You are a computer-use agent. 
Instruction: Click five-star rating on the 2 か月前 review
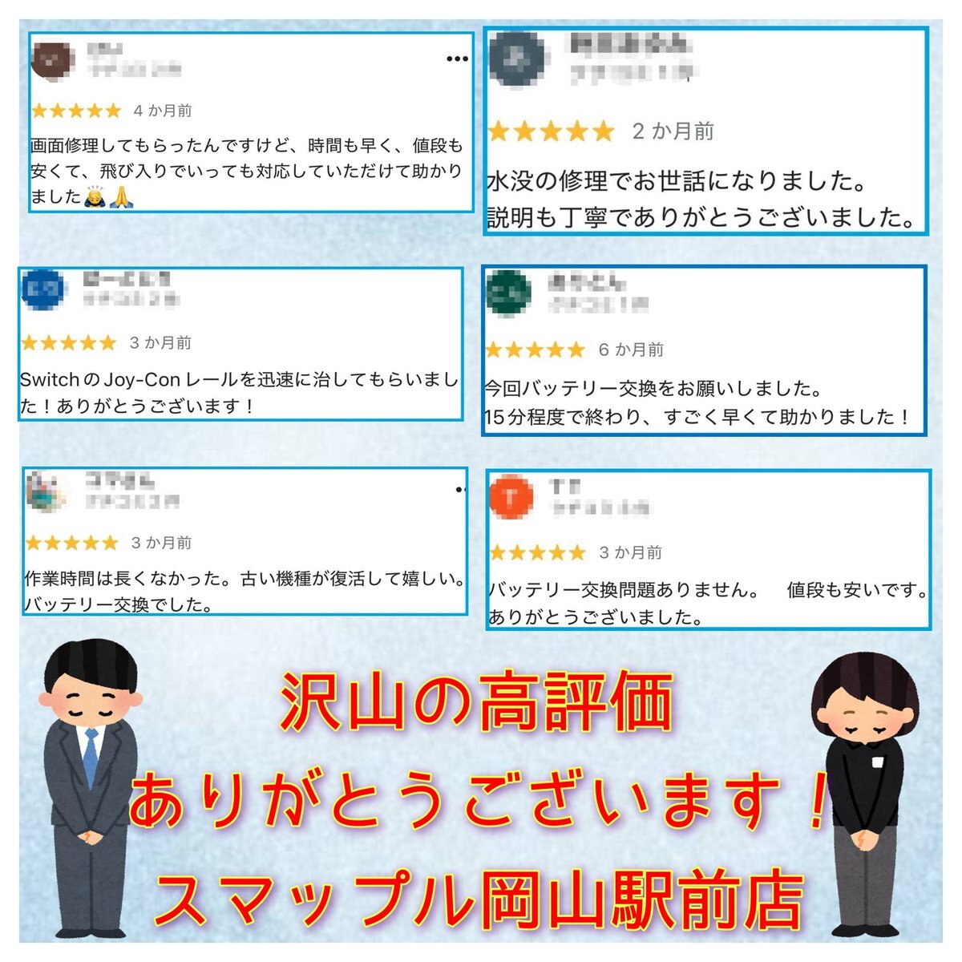551,131
